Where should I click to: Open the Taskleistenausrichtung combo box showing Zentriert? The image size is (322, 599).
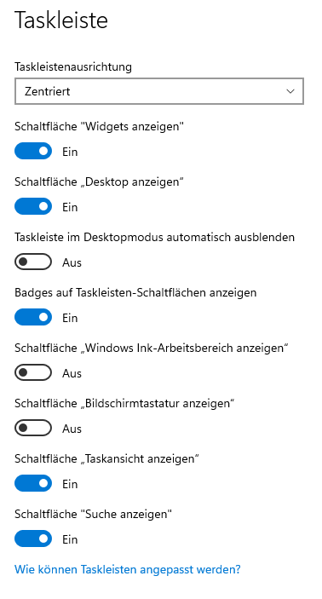(159, 91)
